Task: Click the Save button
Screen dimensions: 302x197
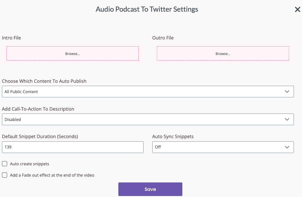Action: point(150,189)
